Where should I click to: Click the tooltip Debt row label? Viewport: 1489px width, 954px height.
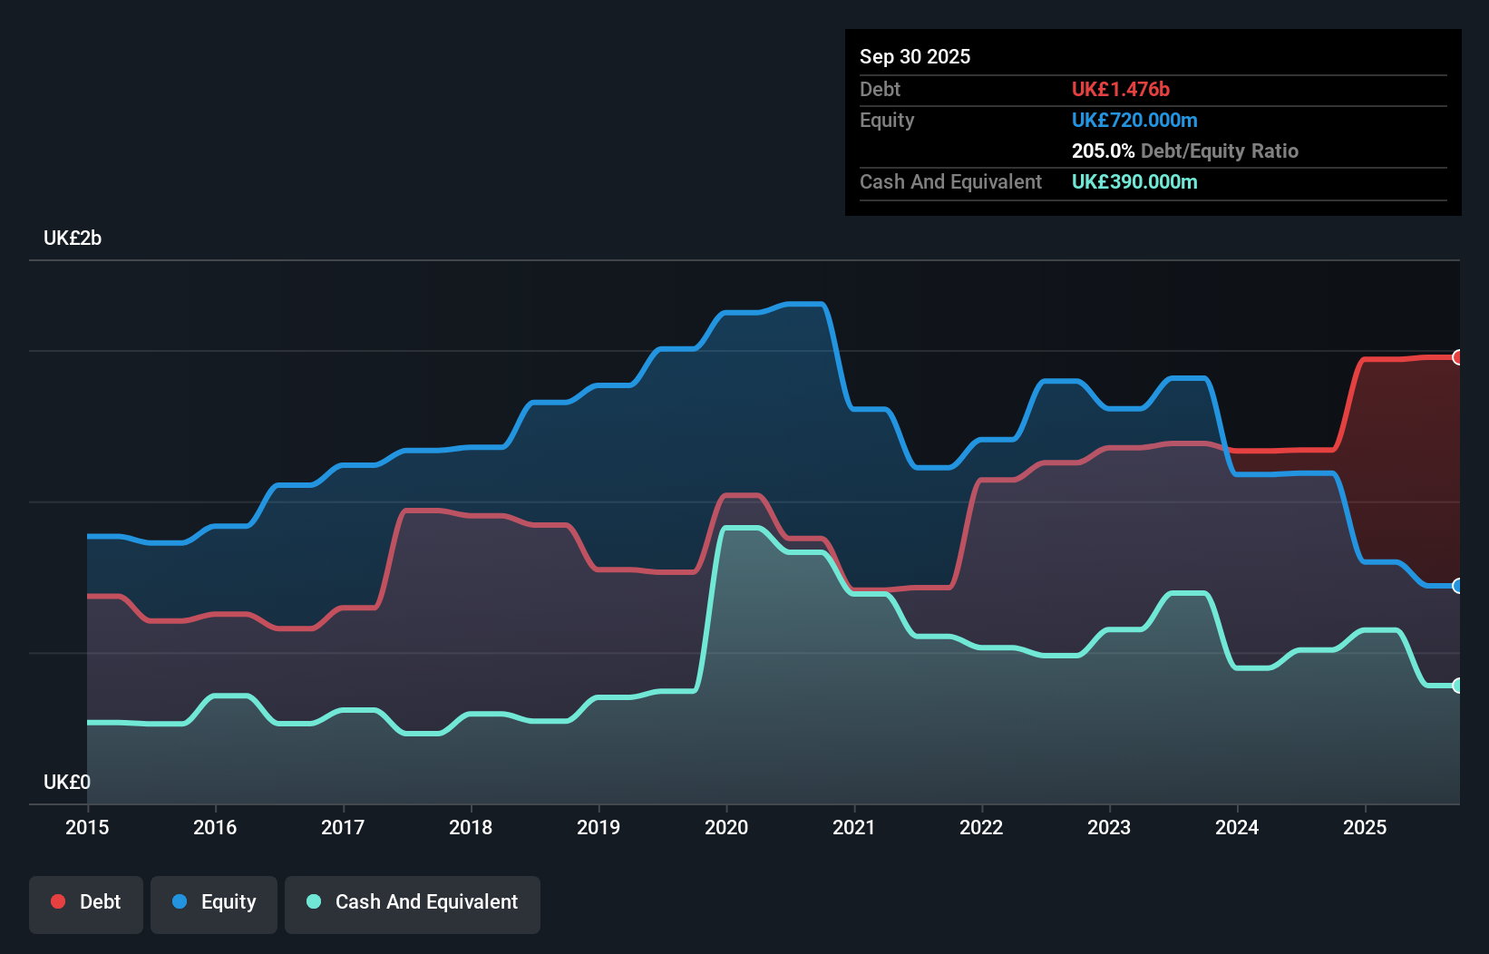click(880, 89)
